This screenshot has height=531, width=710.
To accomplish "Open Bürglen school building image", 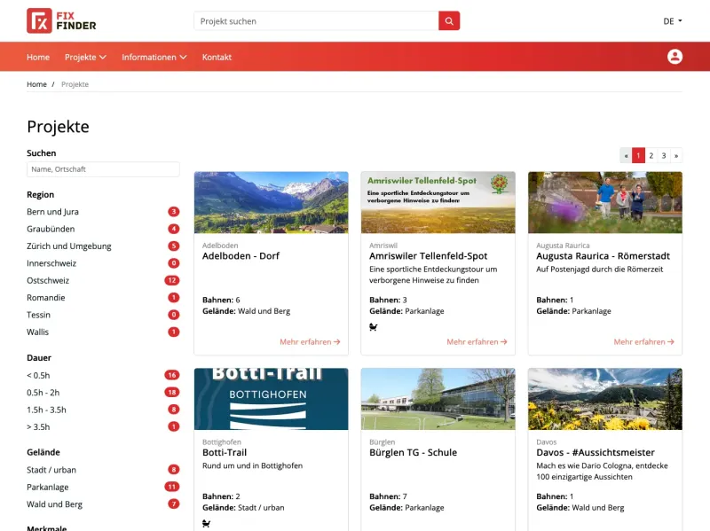I will click(x=438, y=399).
